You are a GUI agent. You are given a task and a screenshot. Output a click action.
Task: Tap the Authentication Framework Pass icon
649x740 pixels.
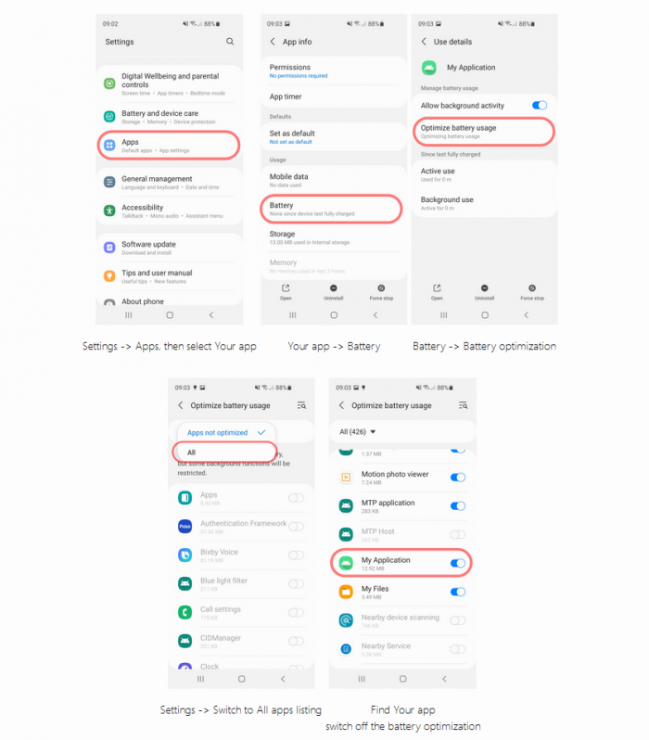tap(185, 526)
